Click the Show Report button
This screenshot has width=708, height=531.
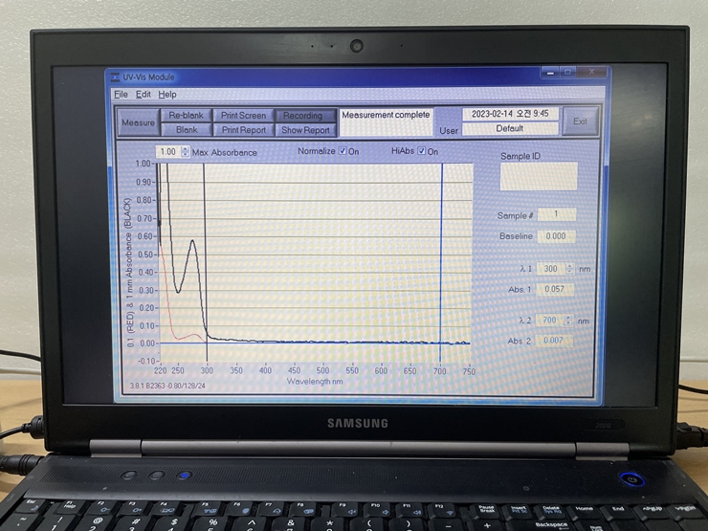304,130
